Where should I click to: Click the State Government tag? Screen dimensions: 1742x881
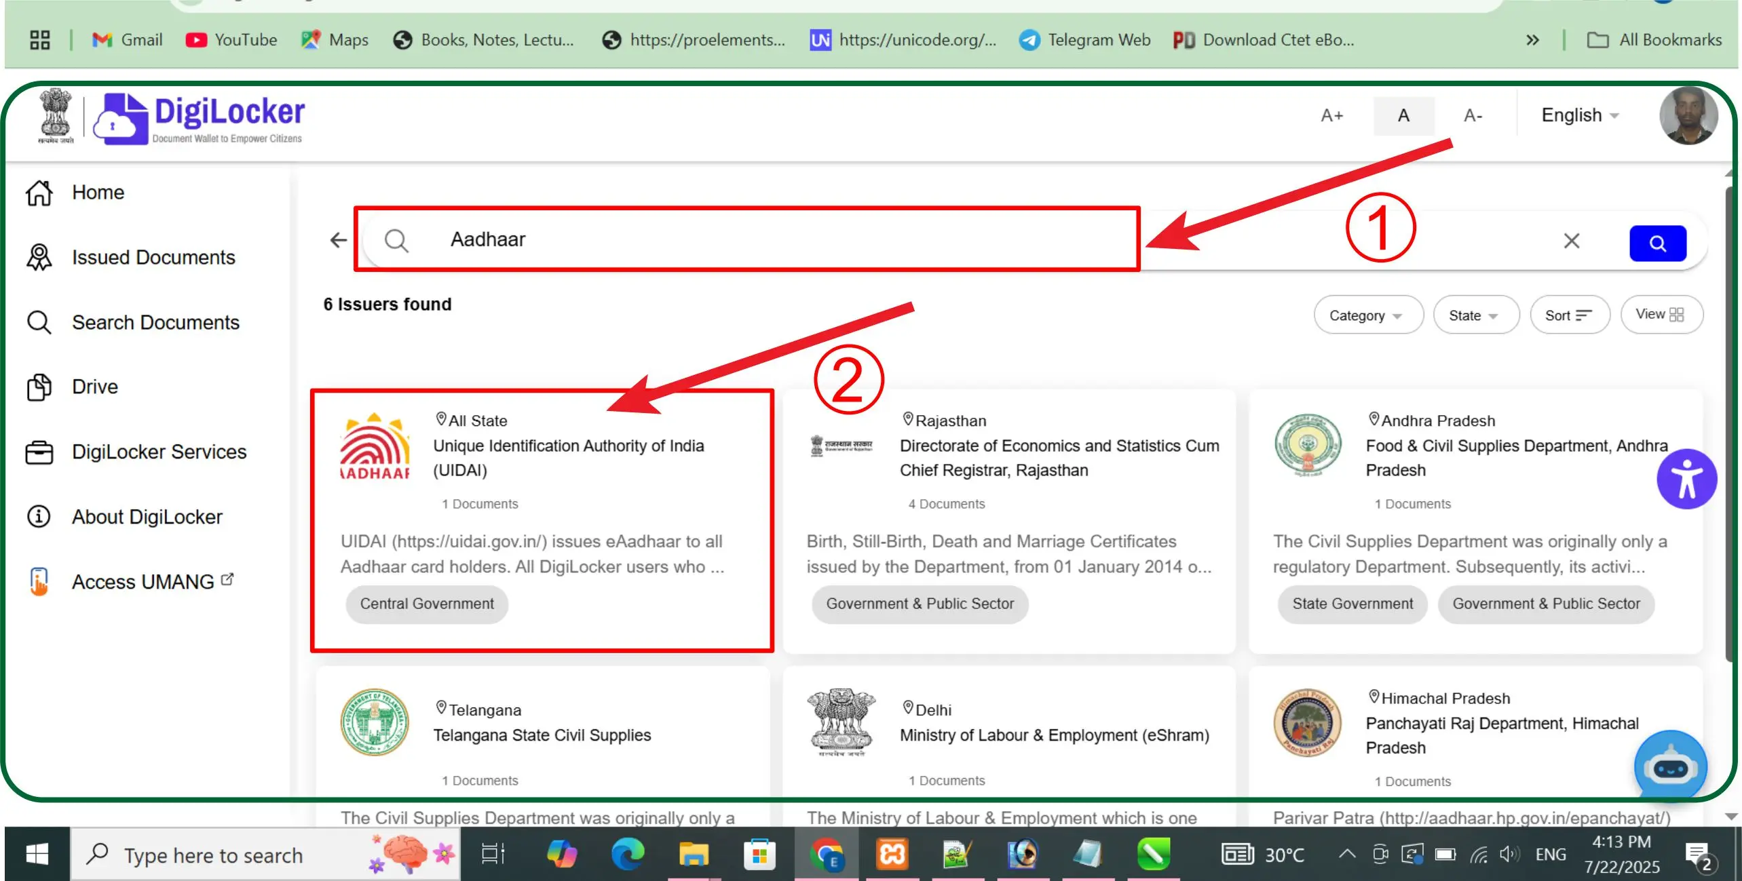tap(1352, 604)
